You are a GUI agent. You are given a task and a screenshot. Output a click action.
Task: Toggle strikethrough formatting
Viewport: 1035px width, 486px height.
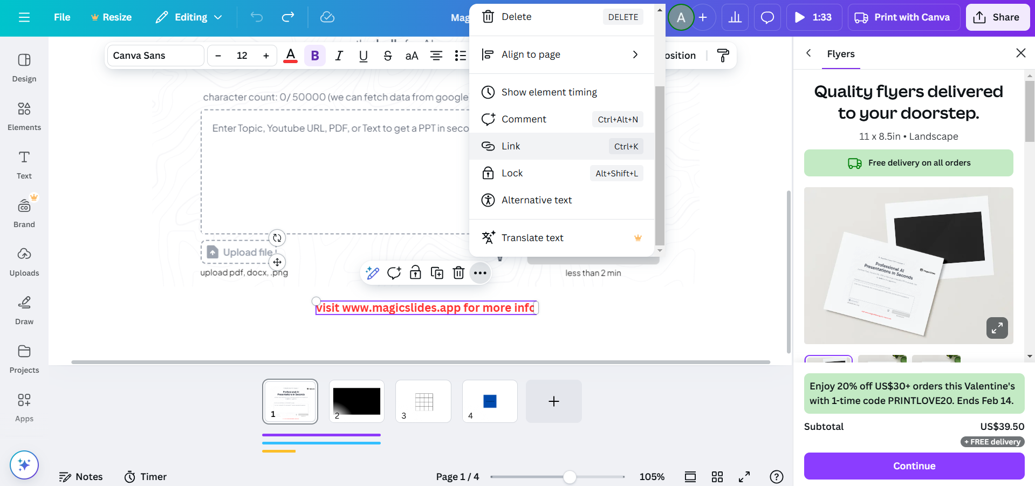tap(388, 56)
